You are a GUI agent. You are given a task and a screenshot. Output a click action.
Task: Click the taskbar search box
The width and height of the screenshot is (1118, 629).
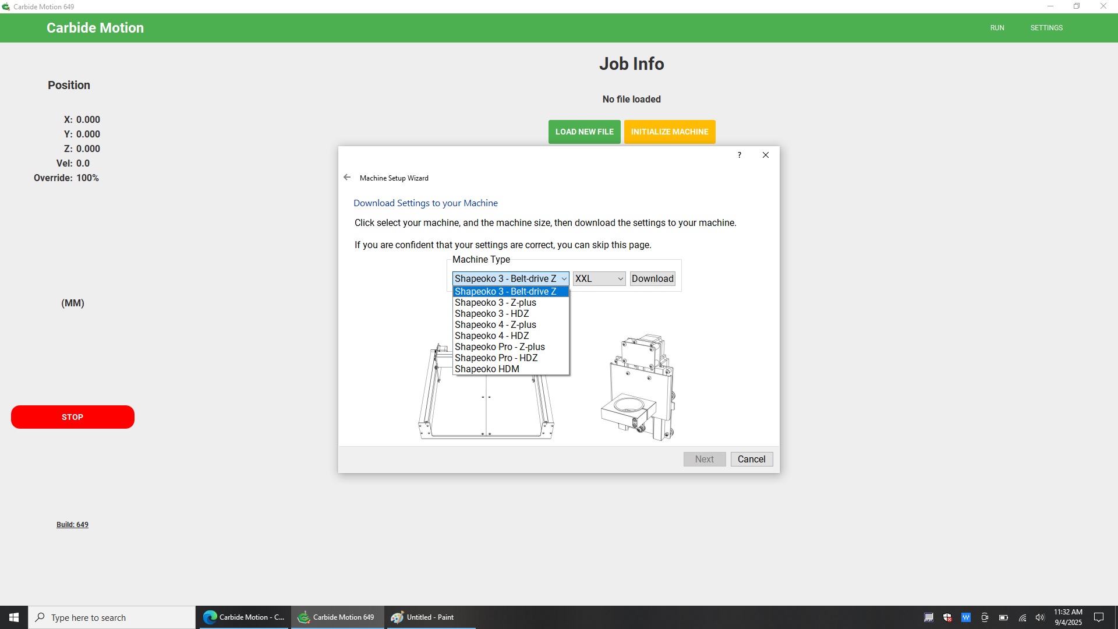[112, 617]
